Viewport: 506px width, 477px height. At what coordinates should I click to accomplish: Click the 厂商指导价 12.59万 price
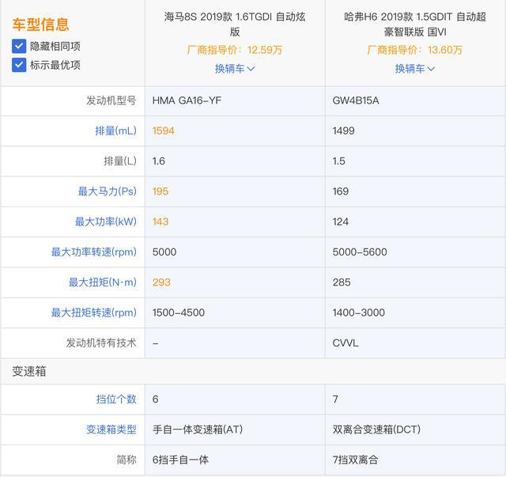point(235,50)
